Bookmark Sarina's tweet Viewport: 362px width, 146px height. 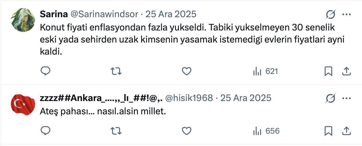point(328,71)
